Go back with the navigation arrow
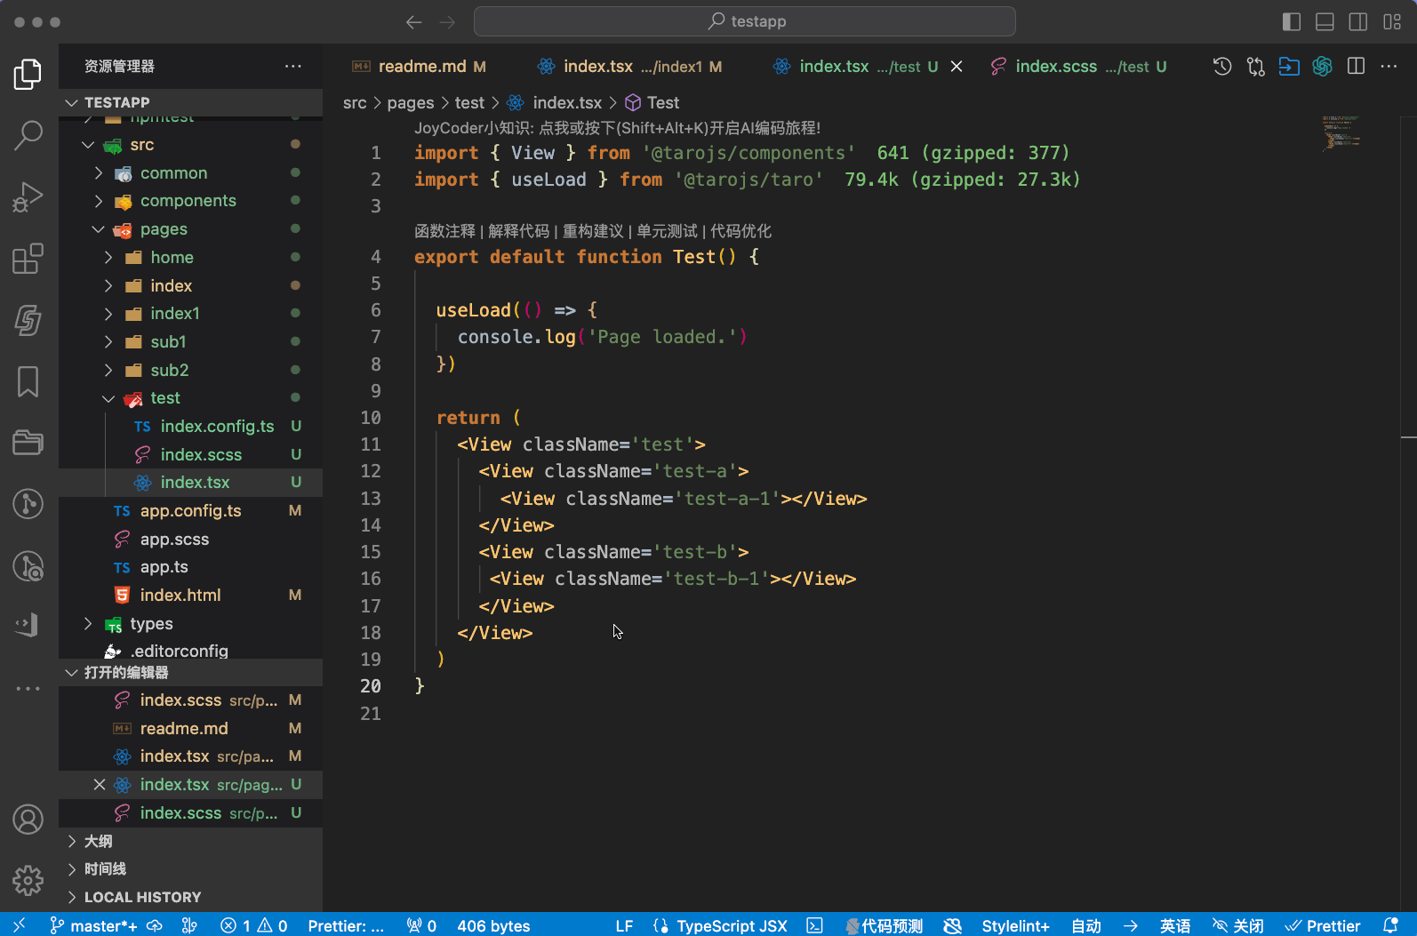Image resolution: width=1417 pixels, height=936 pixels. 413,22
